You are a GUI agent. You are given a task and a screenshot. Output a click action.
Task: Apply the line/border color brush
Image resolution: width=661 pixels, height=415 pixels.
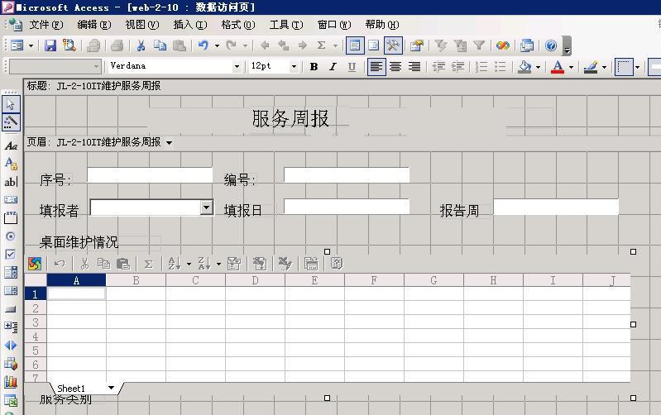tap(591, 67)
